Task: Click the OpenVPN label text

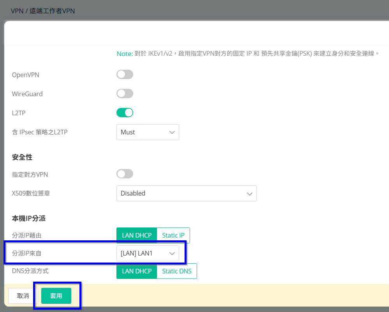Action: [25, 75]
